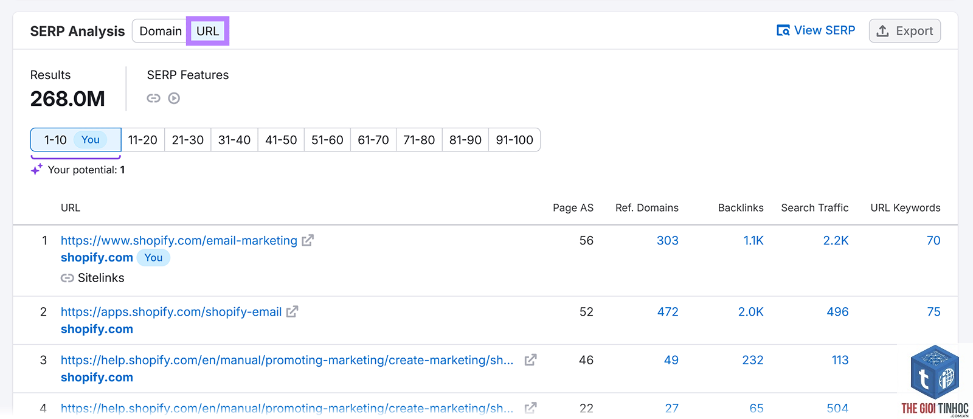Open shopify.com domain link in row 1
This screenshot has width=973, height=419.
[97, 258]
